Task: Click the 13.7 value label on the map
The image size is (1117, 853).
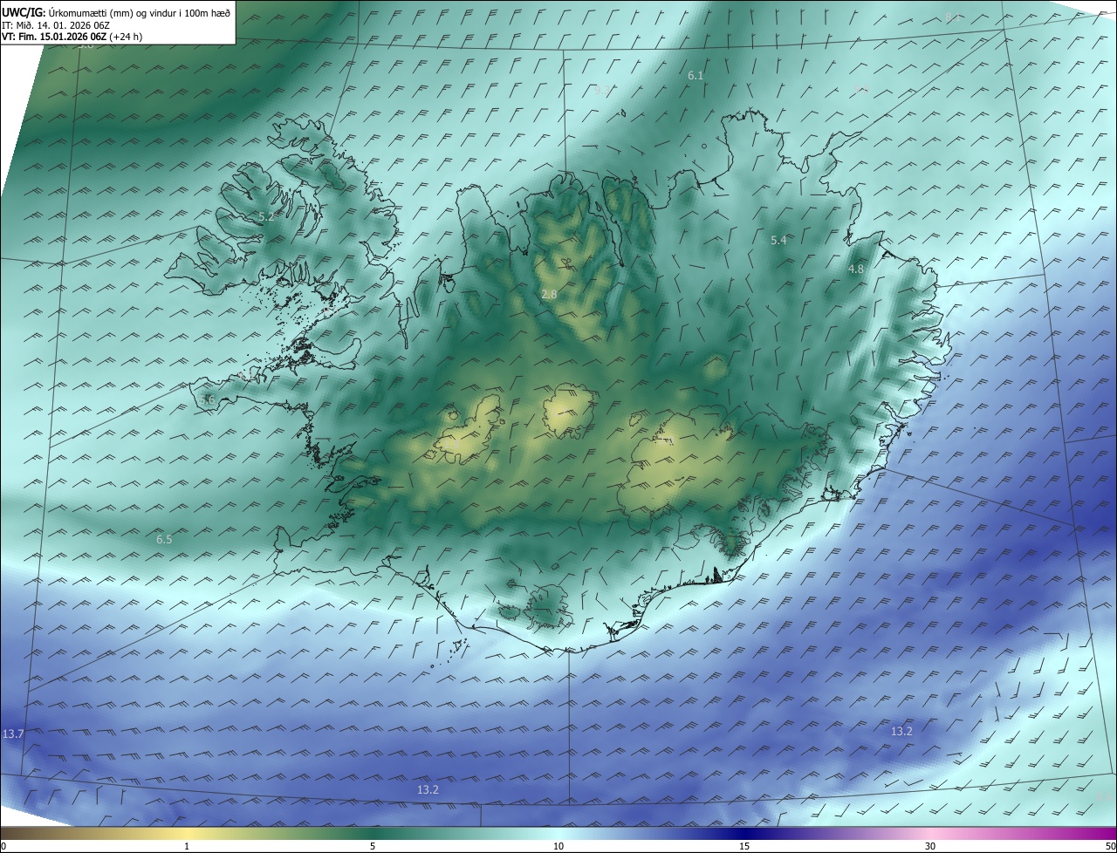Action: pyautogui.click(x=13, y=734)
